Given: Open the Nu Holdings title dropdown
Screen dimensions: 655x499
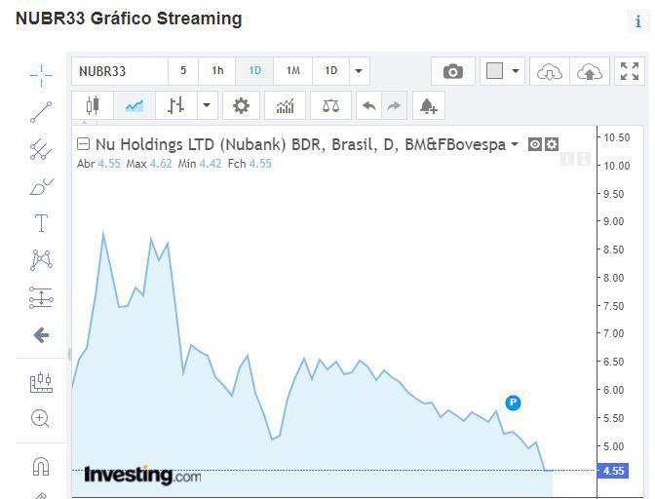Looking at the screenshot, I should pos(515,144).
